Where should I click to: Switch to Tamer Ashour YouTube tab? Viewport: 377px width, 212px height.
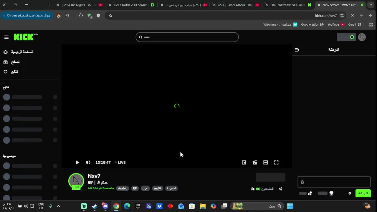pyautogui.click(x=236, y=5)
